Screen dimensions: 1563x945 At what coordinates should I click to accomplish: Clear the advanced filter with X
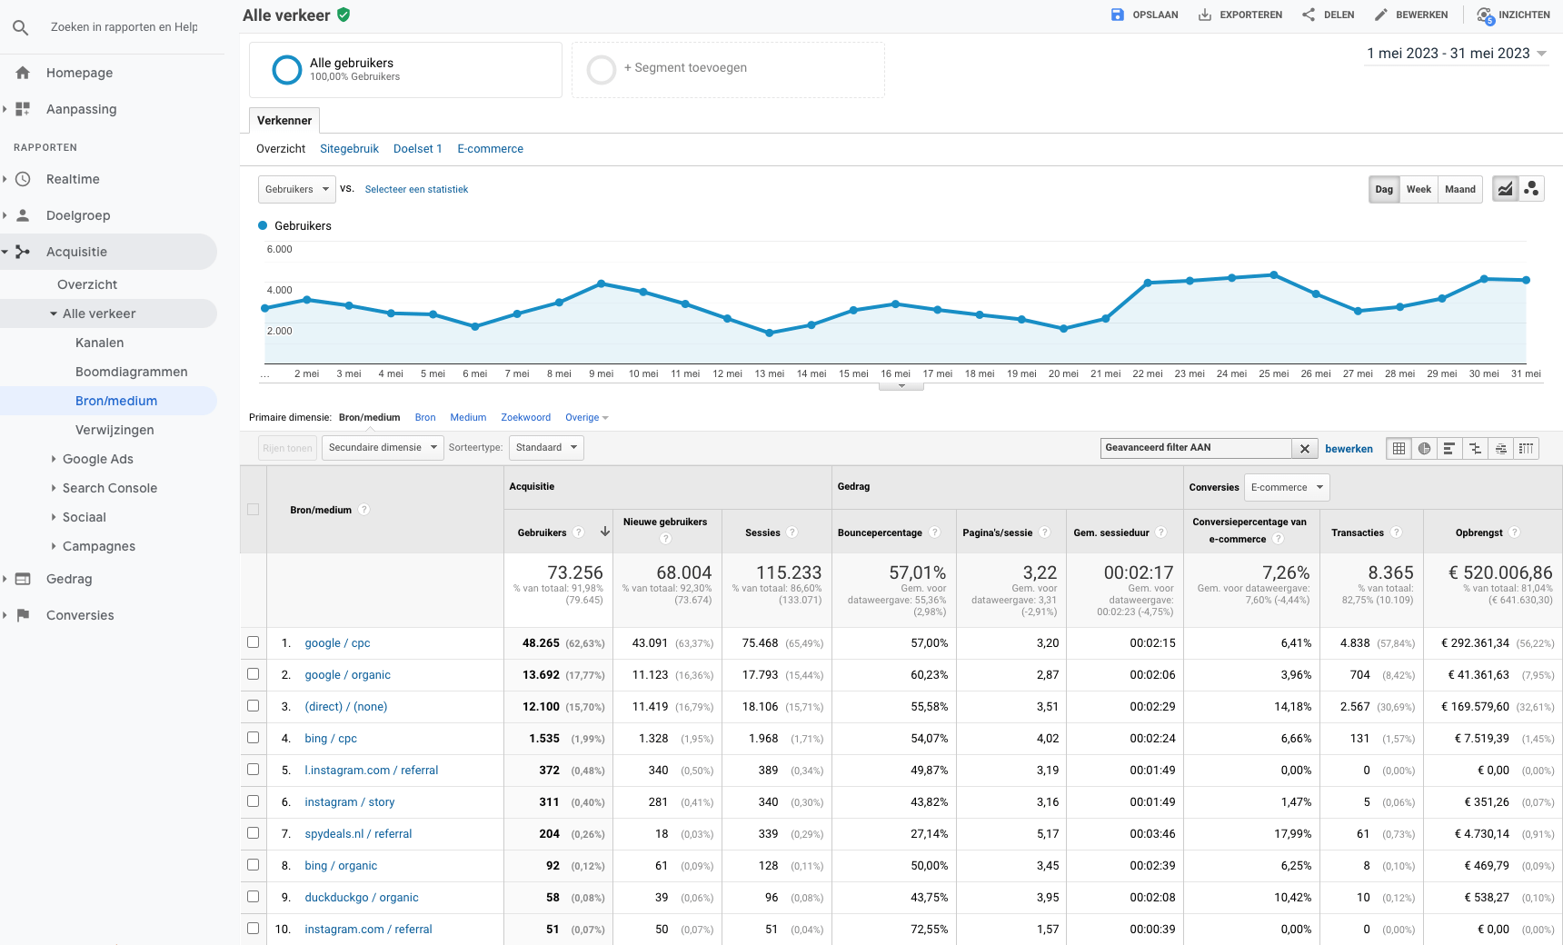click(1304, 448)
